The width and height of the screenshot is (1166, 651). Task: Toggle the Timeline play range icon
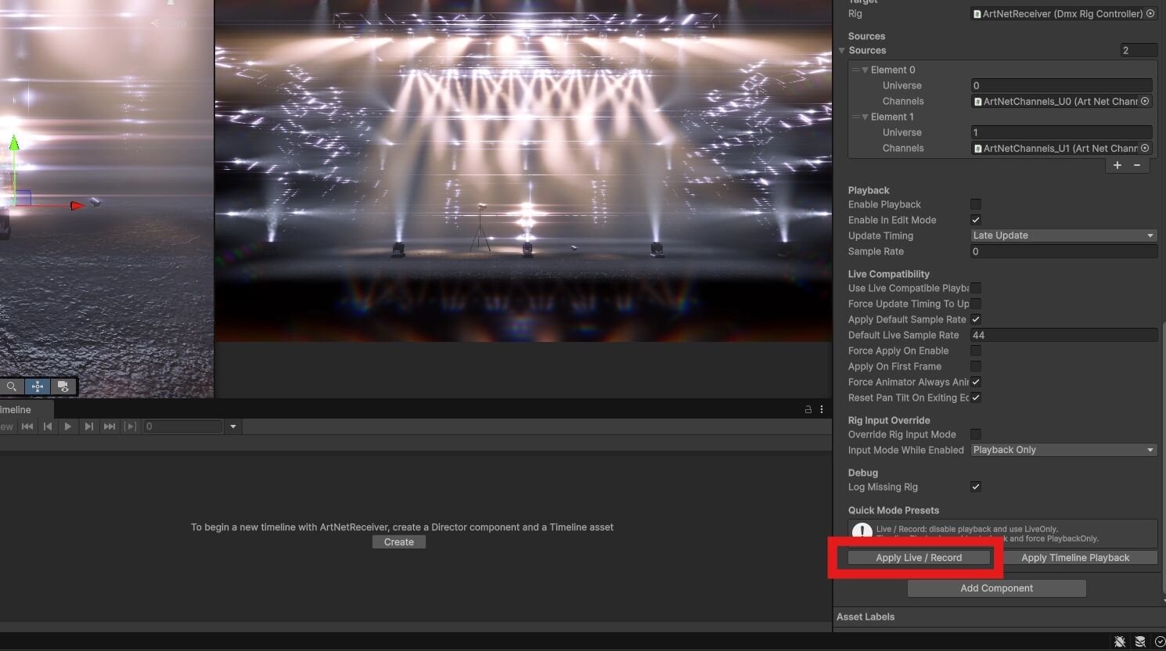coord(131,426)
